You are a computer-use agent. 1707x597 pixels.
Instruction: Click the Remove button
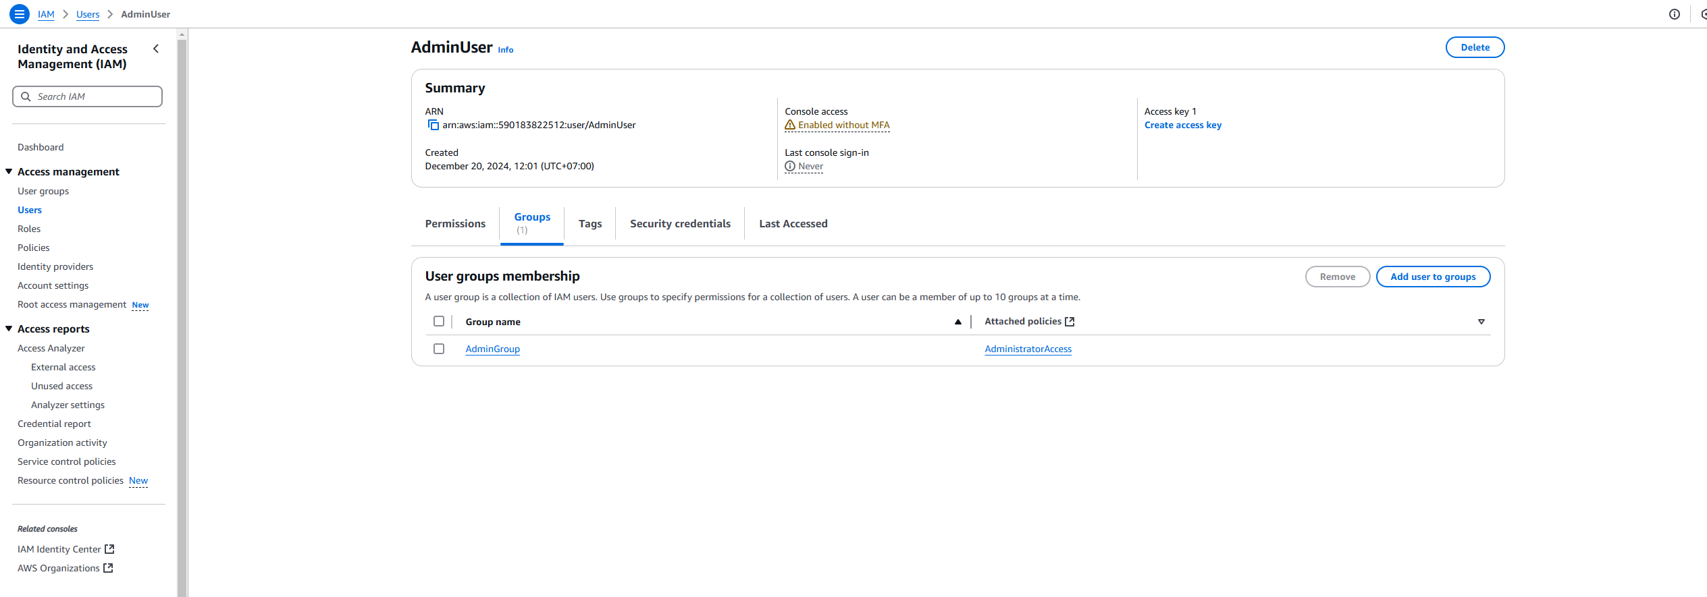pos(1337,277)
